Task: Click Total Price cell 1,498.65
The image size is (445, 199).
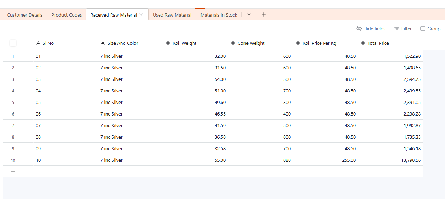Action: [x=390, y=68]
